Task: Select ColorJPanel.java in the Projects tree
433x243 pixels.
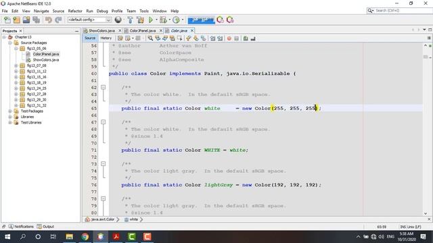Action: coord(46,54)
